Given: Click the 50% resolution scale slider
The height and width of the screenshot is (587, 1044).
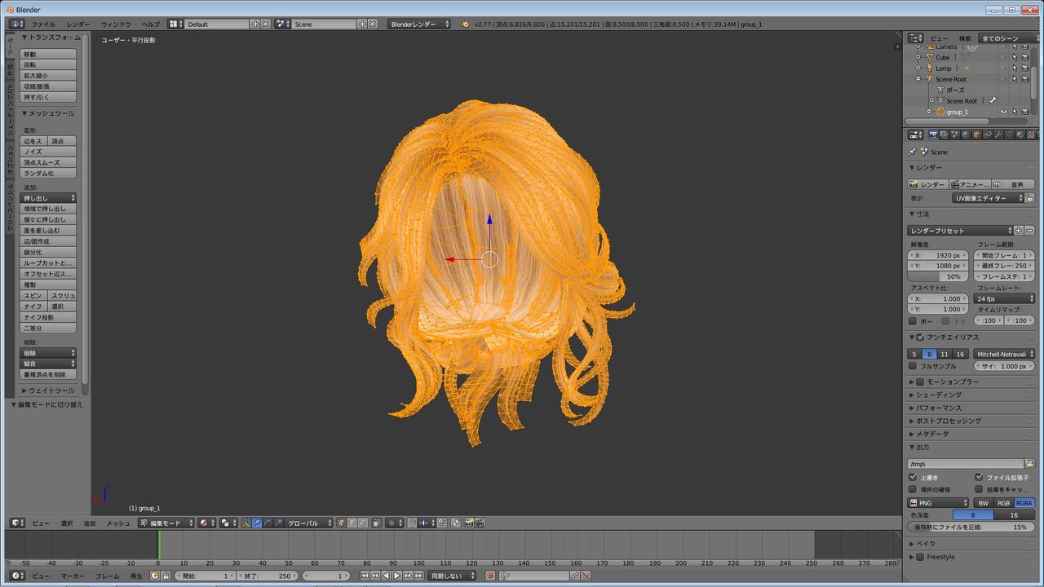Looking at the screenshot, I should pos(936,276).
